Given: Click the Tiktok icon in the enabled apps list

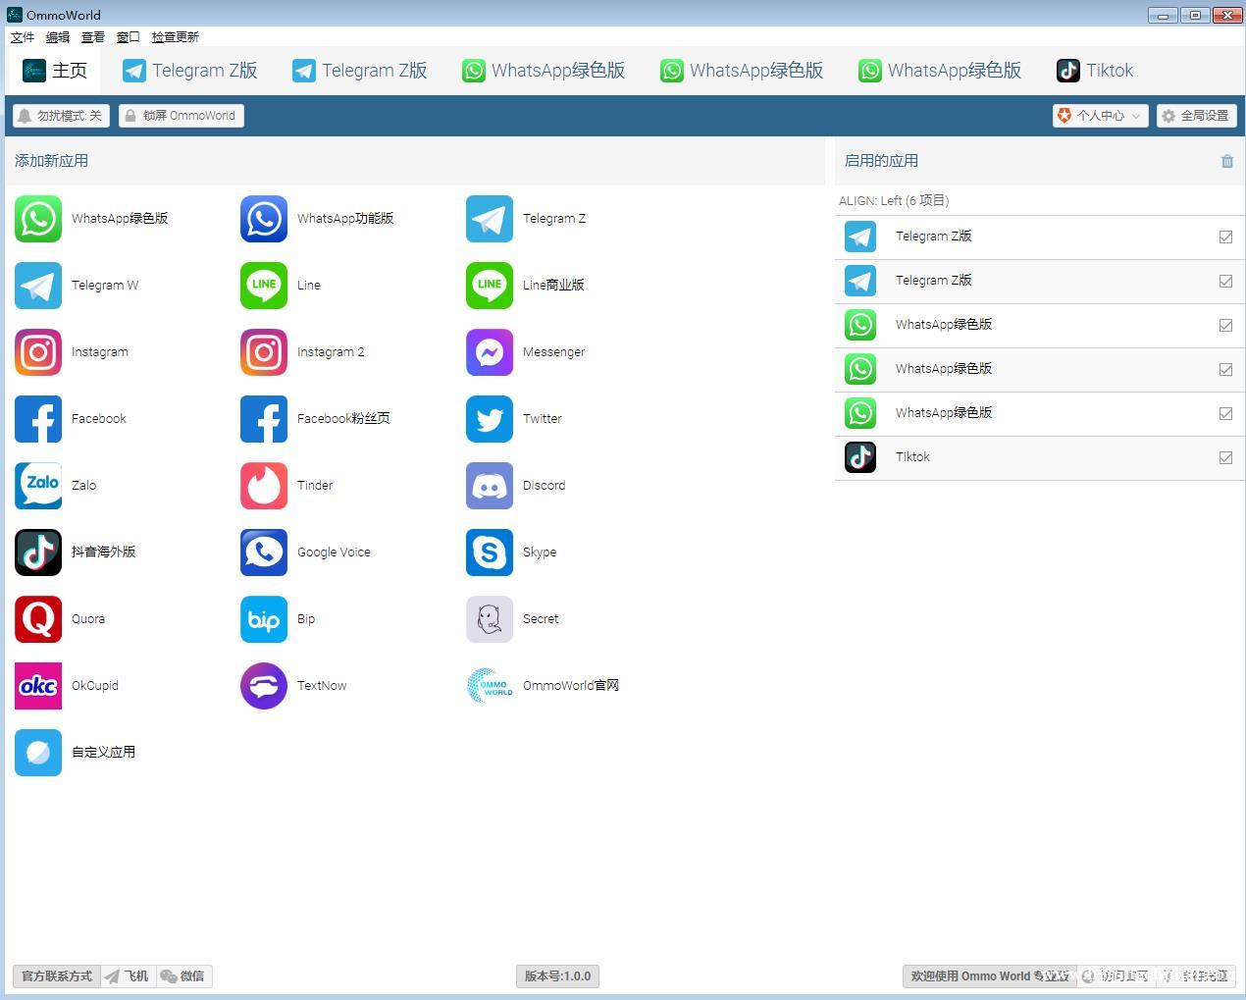Looking at the screenshot, I should pos(860,457).
